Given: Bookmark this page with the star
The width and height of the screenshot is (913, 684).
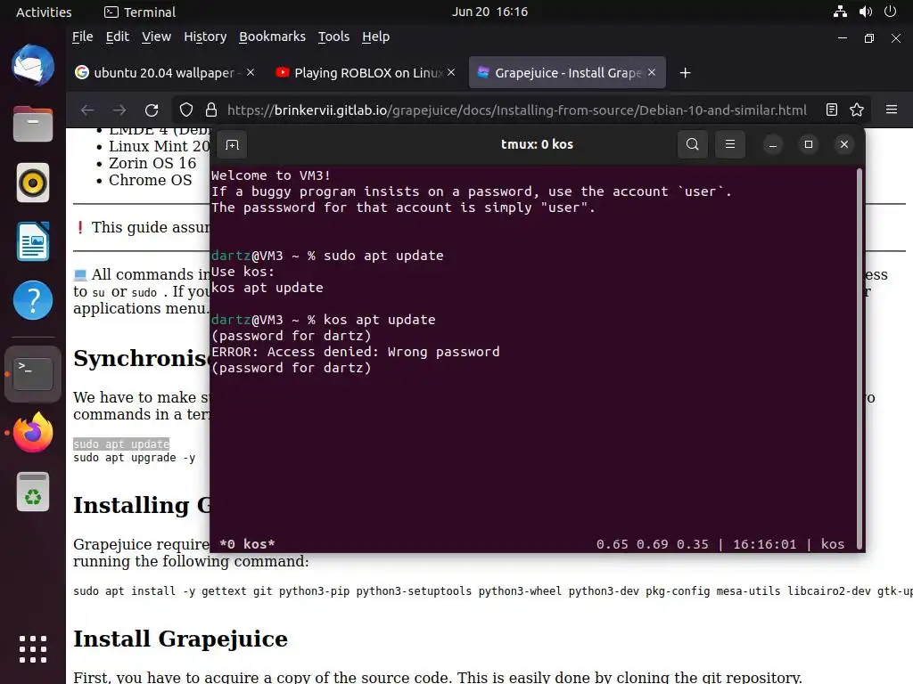Looking at the screenshot, I should [857, 110].
